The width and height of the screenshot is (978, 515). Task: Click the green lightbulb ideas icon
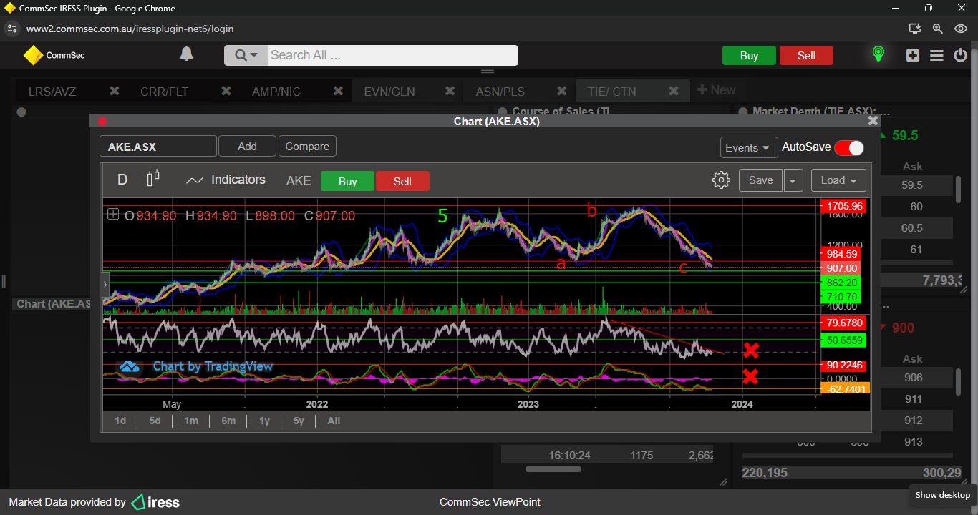point(878,54)
